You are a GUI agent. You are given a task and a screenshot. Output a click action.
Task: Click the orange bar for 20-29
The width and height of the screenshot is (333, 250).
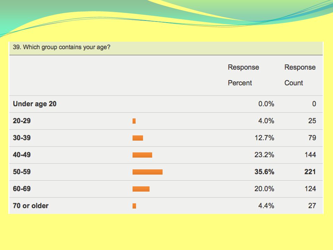134,121
